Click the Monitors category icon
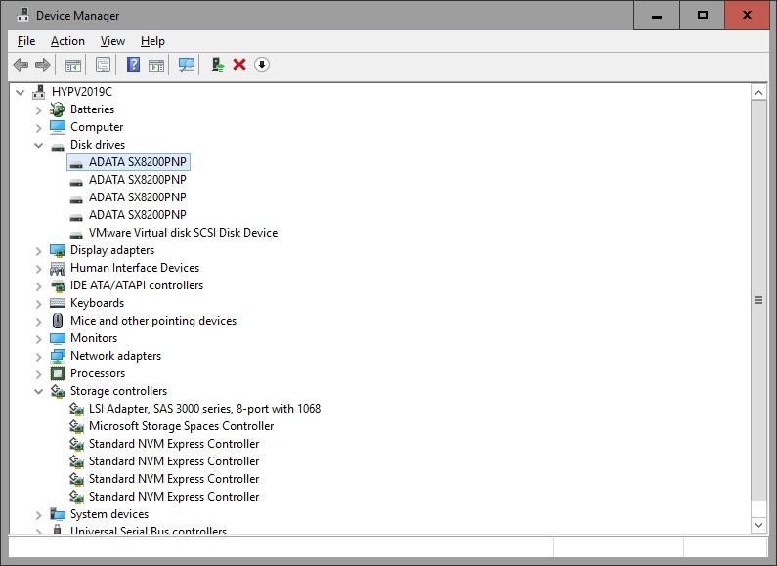Image resolution: width=777 pixels, height=566 pixels. pos(58,338)
